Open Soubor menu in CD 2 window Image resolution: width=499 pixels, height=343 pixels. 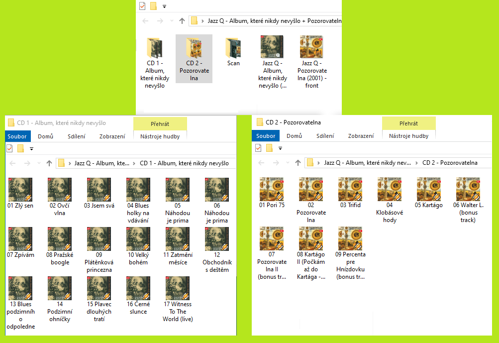click(266, 136)
